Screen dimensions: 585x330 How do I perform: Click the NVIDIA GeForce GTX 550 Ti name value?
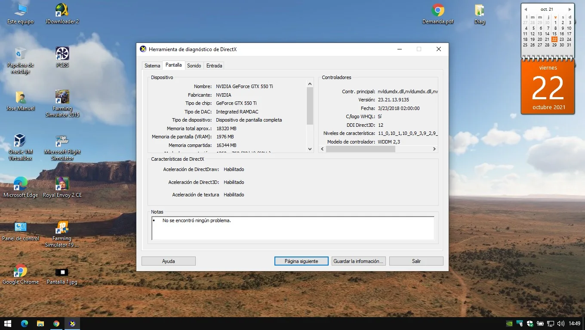point(244,86)
